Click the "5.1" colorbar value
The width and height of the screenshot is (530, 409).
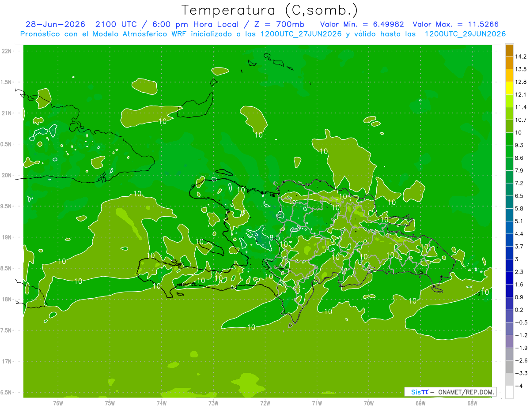coord(519,221)
